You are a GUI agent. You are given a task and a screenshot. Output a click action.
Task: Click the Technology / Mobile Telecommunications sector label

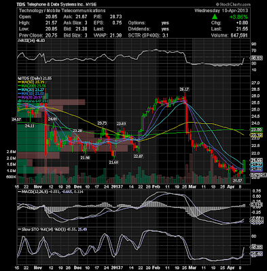coord(62,11)
